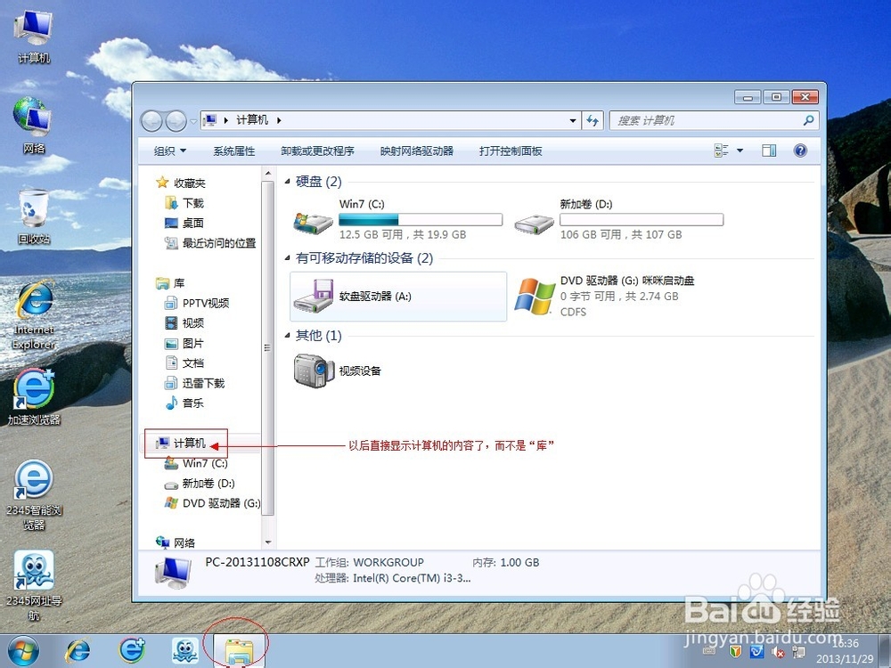Click the Win7 (C:) disk usage bar
This screenshot has width=891, height=668.
[x=419, y=219]
